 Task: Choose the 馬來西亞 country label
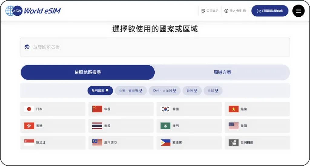click(110, 143)
